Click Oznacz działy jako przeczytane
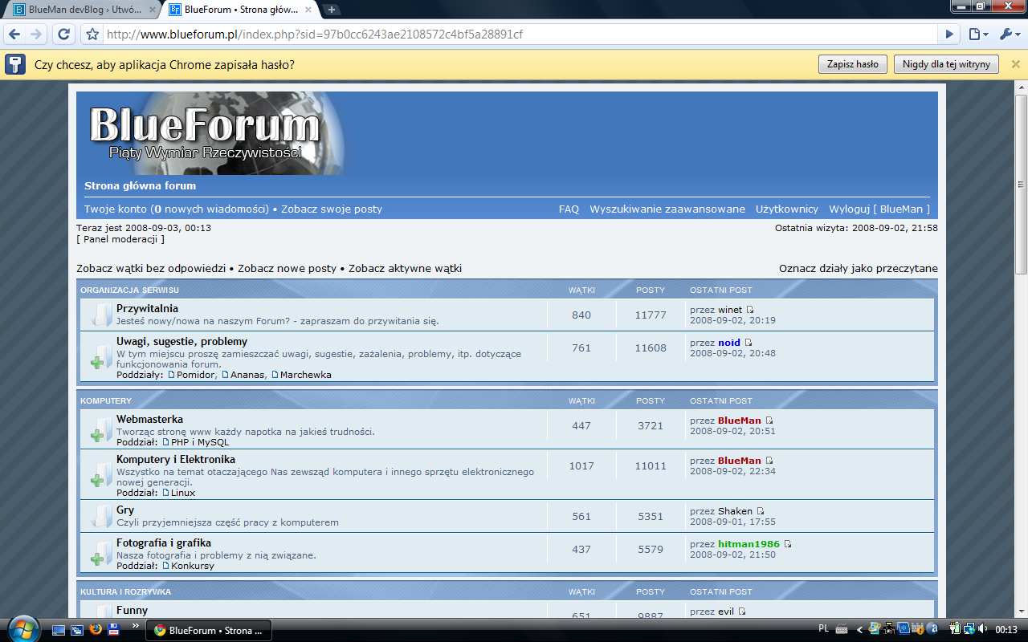The height and width of the screenshot is (642, 1028). tap(859, 269)
